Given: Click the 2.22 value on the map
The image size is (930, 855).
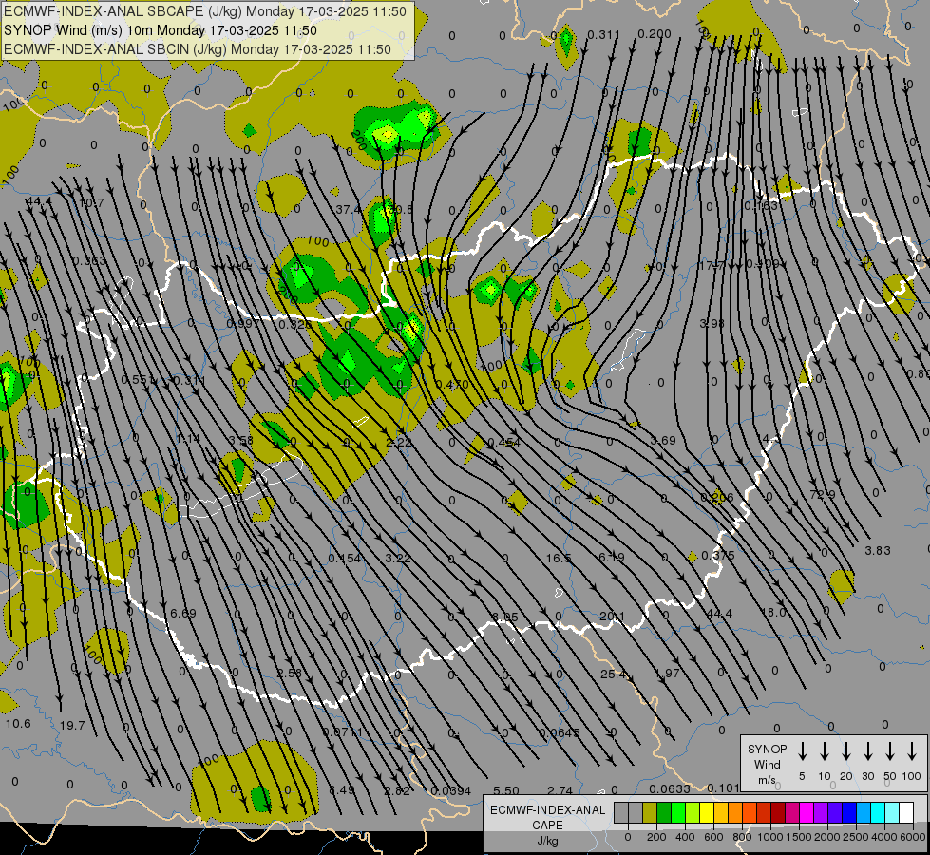Looking at the screenshot, I should (399, 442).
